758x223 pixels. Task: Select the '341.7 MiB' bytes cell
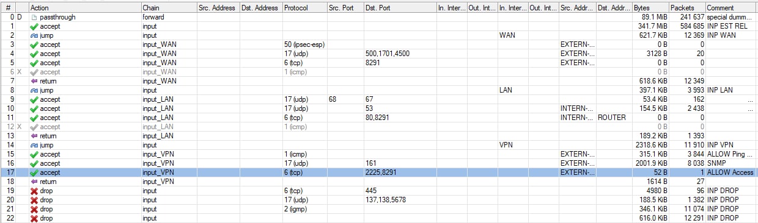pyautogui.click(x=652, y=26)
